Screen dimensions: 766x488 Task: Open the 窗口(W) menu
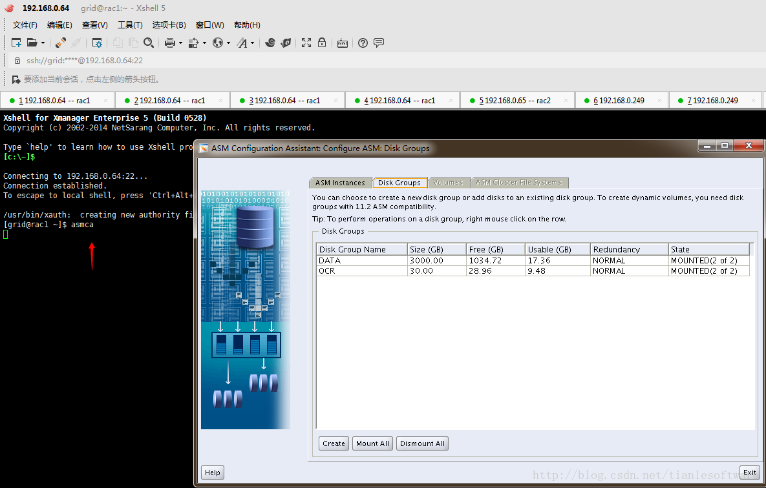209,25
